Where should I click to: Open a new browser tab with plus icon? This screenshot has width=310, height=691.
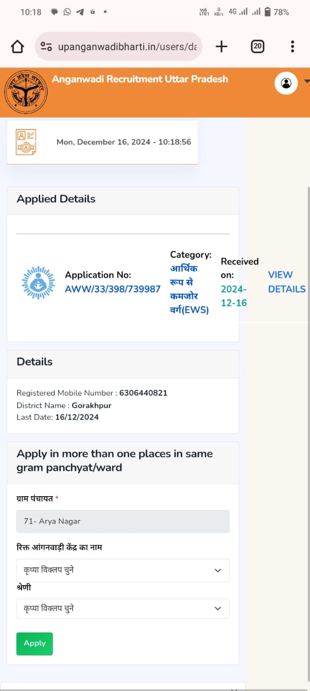click(221, 46)
